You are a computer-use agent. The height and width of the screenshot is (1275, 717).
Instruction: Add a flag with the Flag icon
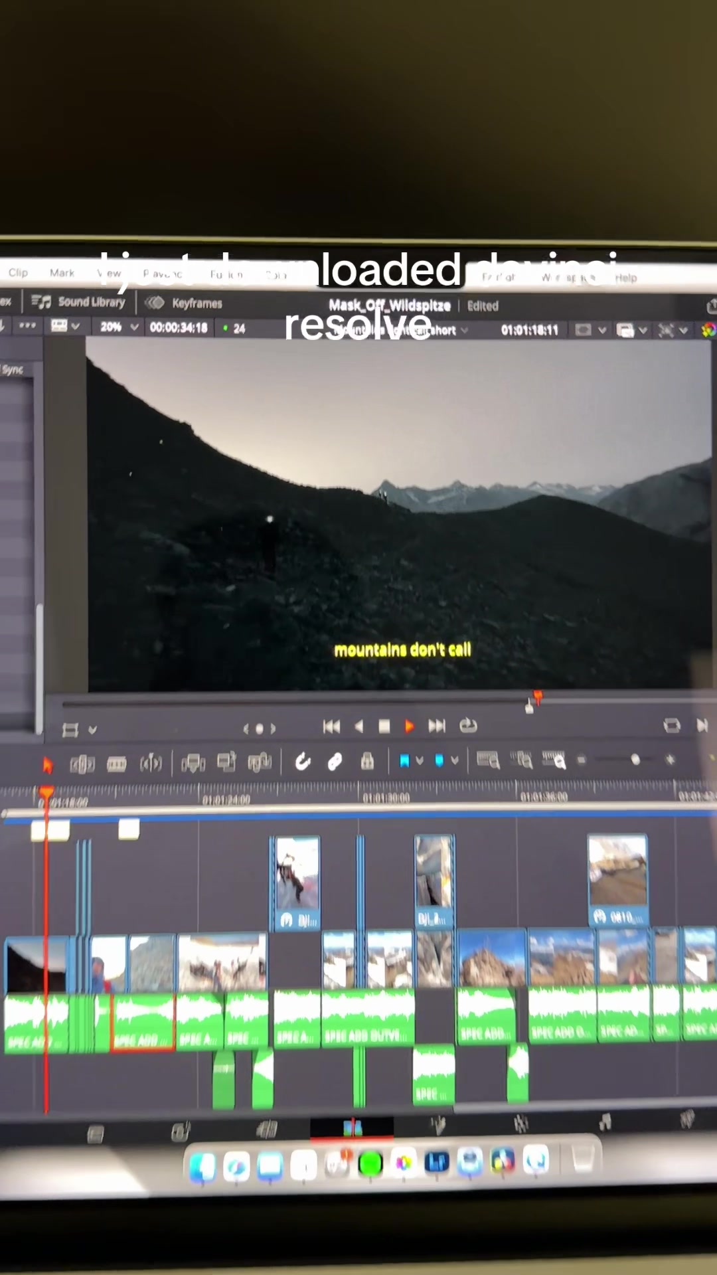[404, 761]
